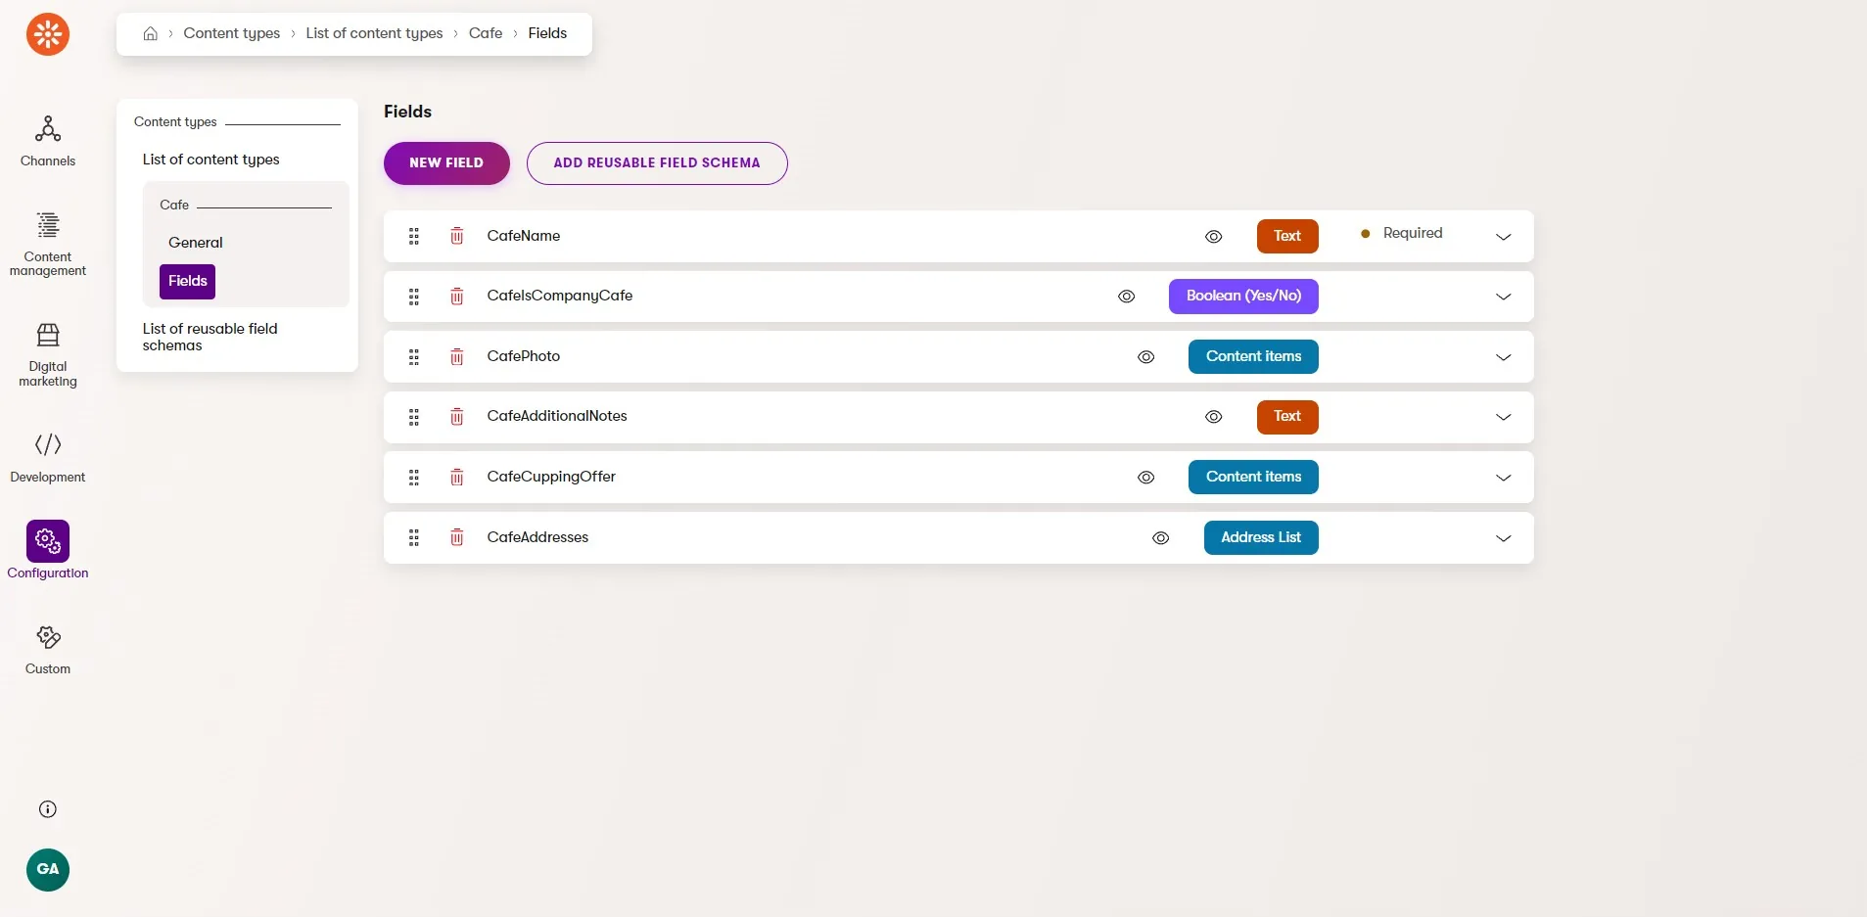Click the orange Text tag of CafeName
The image size is (1867, 917).
coord(1287,236)
